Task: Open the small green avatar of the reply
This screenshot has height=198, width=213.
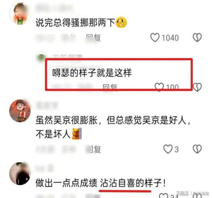Action: click(x=41, y=57)
